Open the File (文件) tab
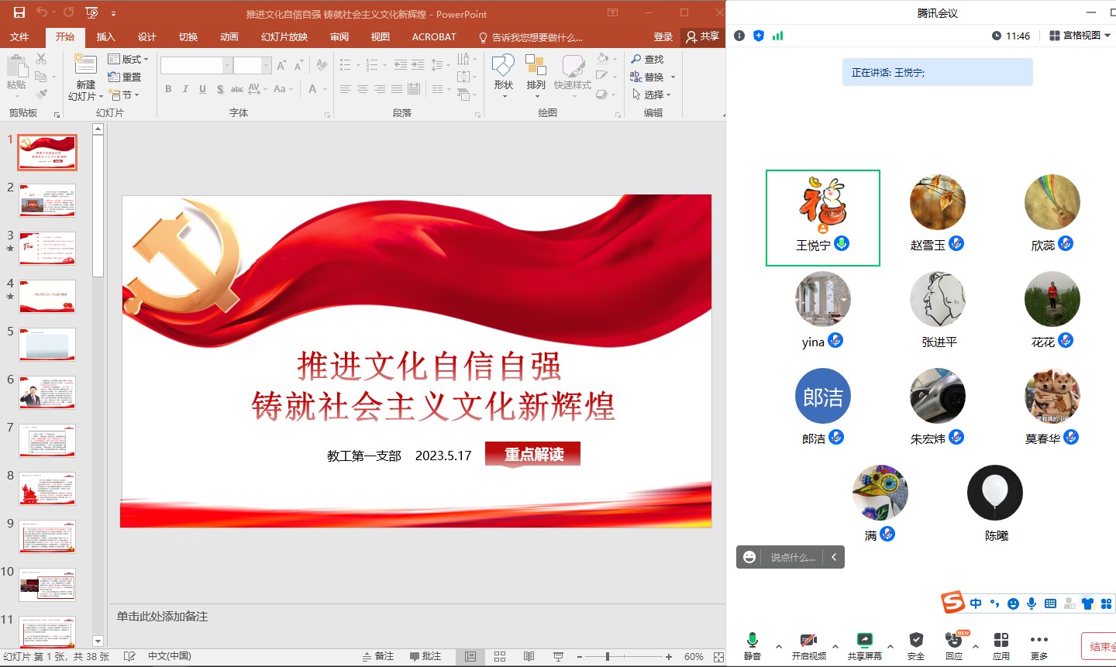Image resolution: width=1116 pixels, height=667 pixels. [x=19, y=36]
